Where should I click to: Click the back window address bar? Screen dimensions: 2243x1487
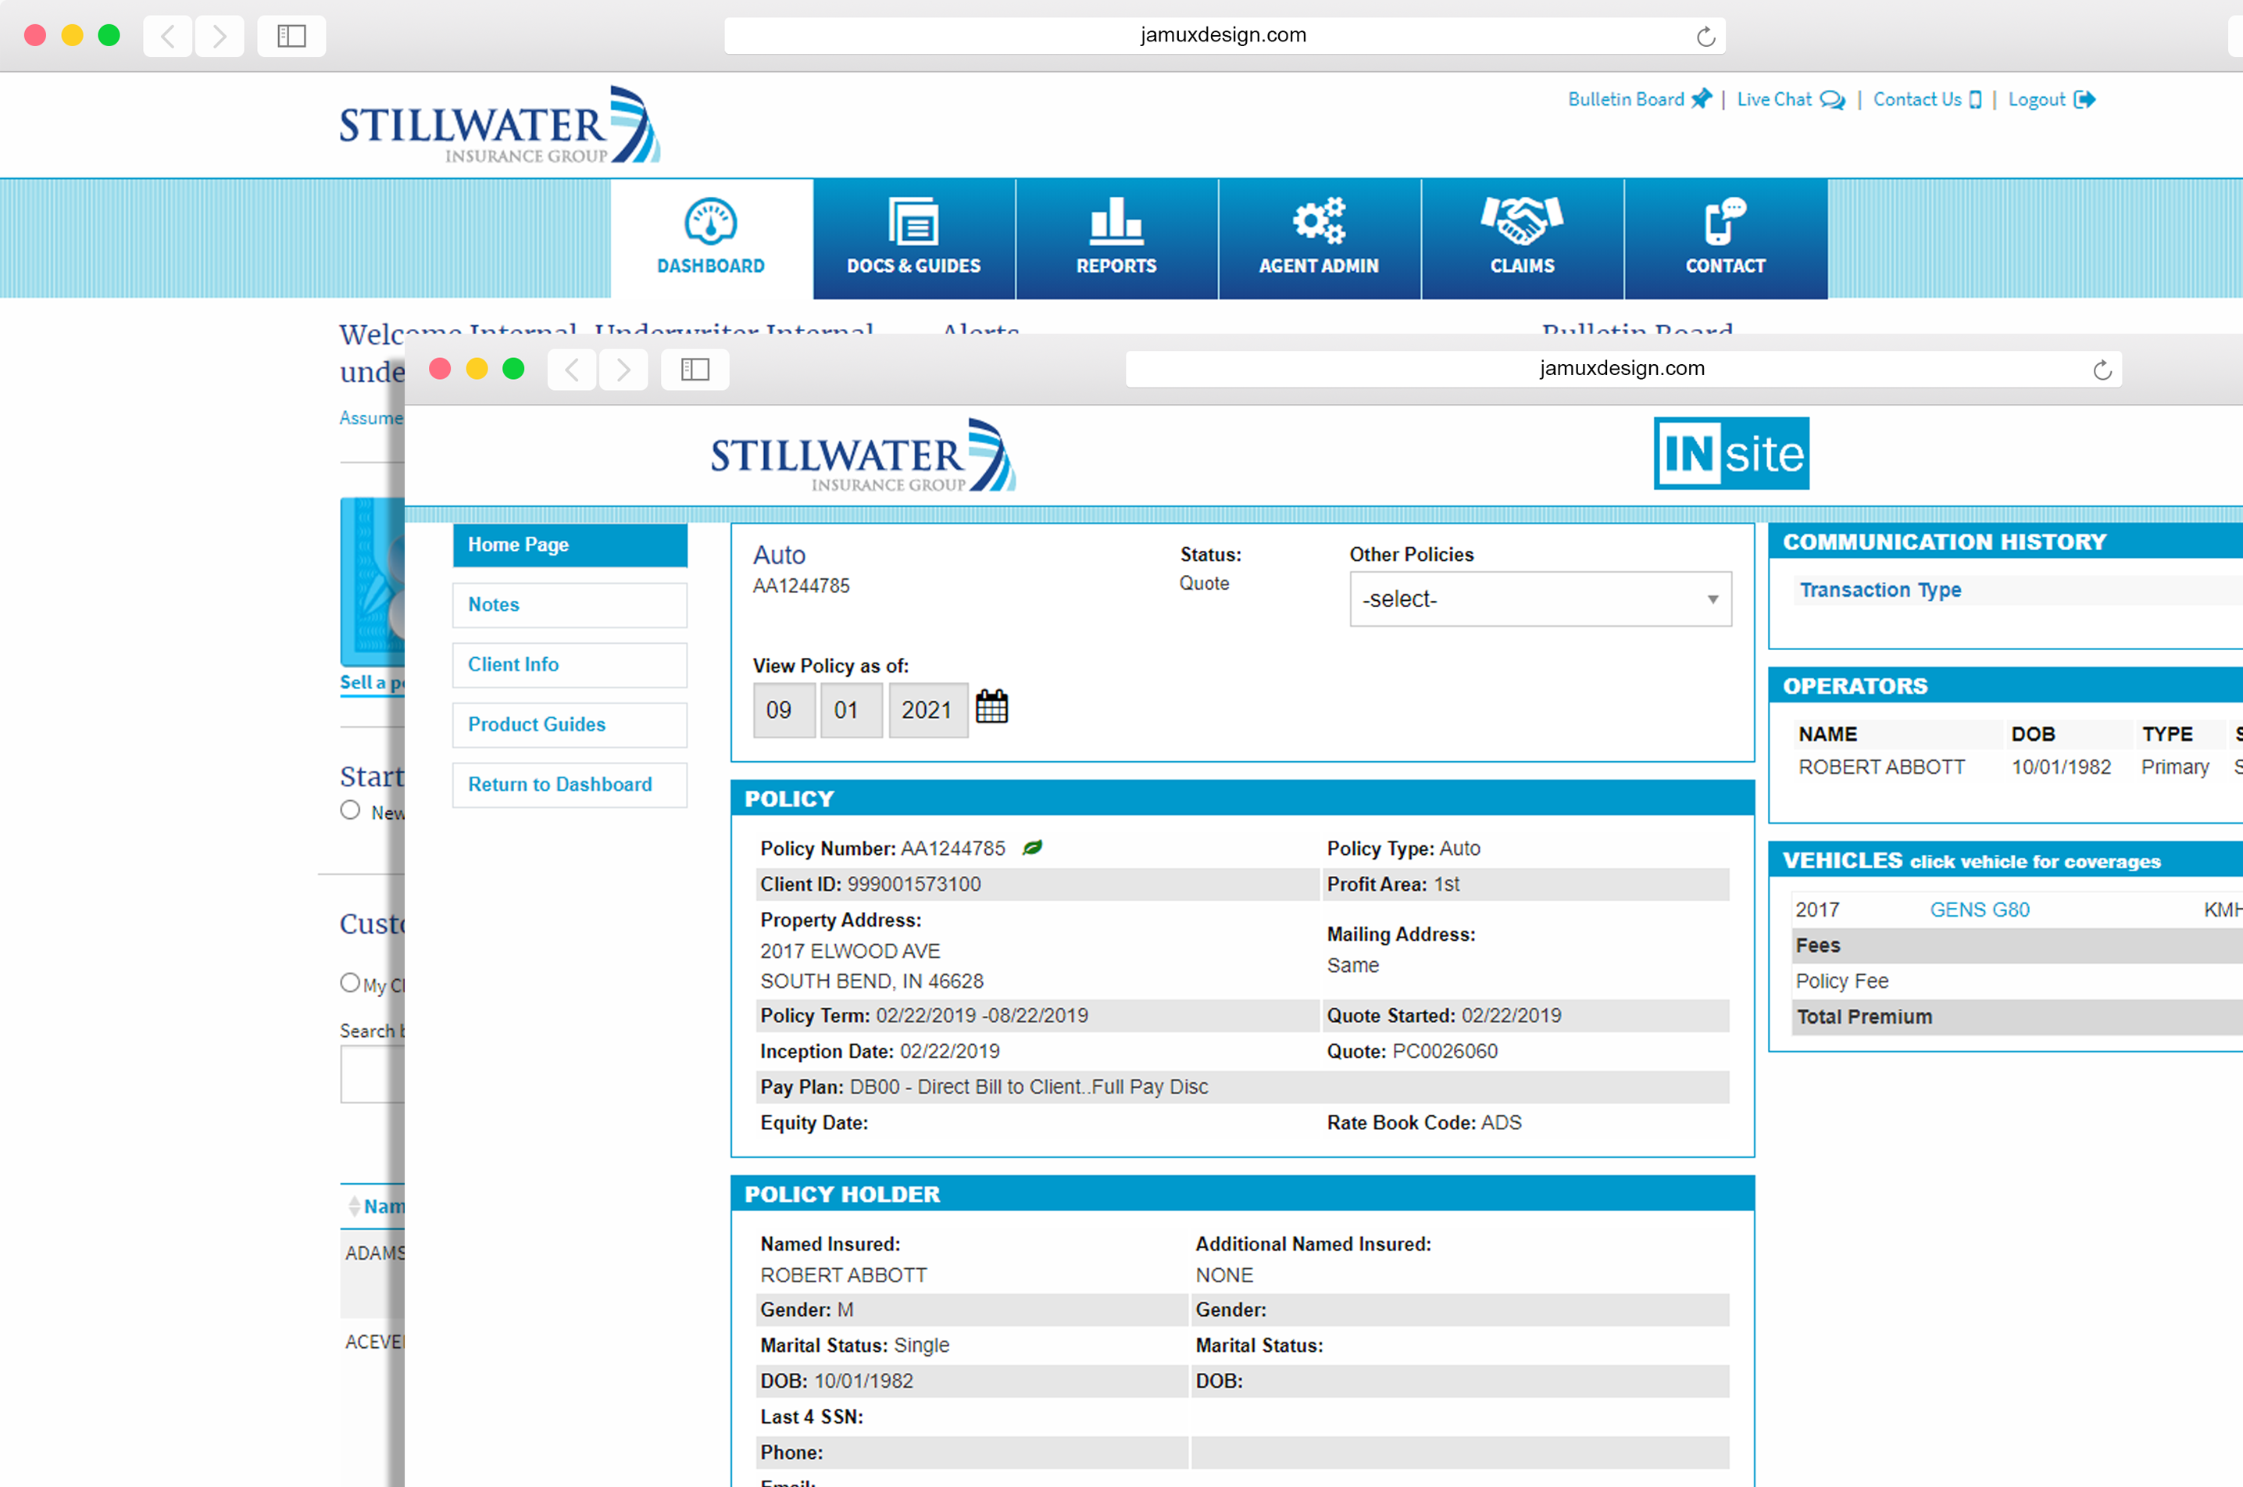[1224, 36]
